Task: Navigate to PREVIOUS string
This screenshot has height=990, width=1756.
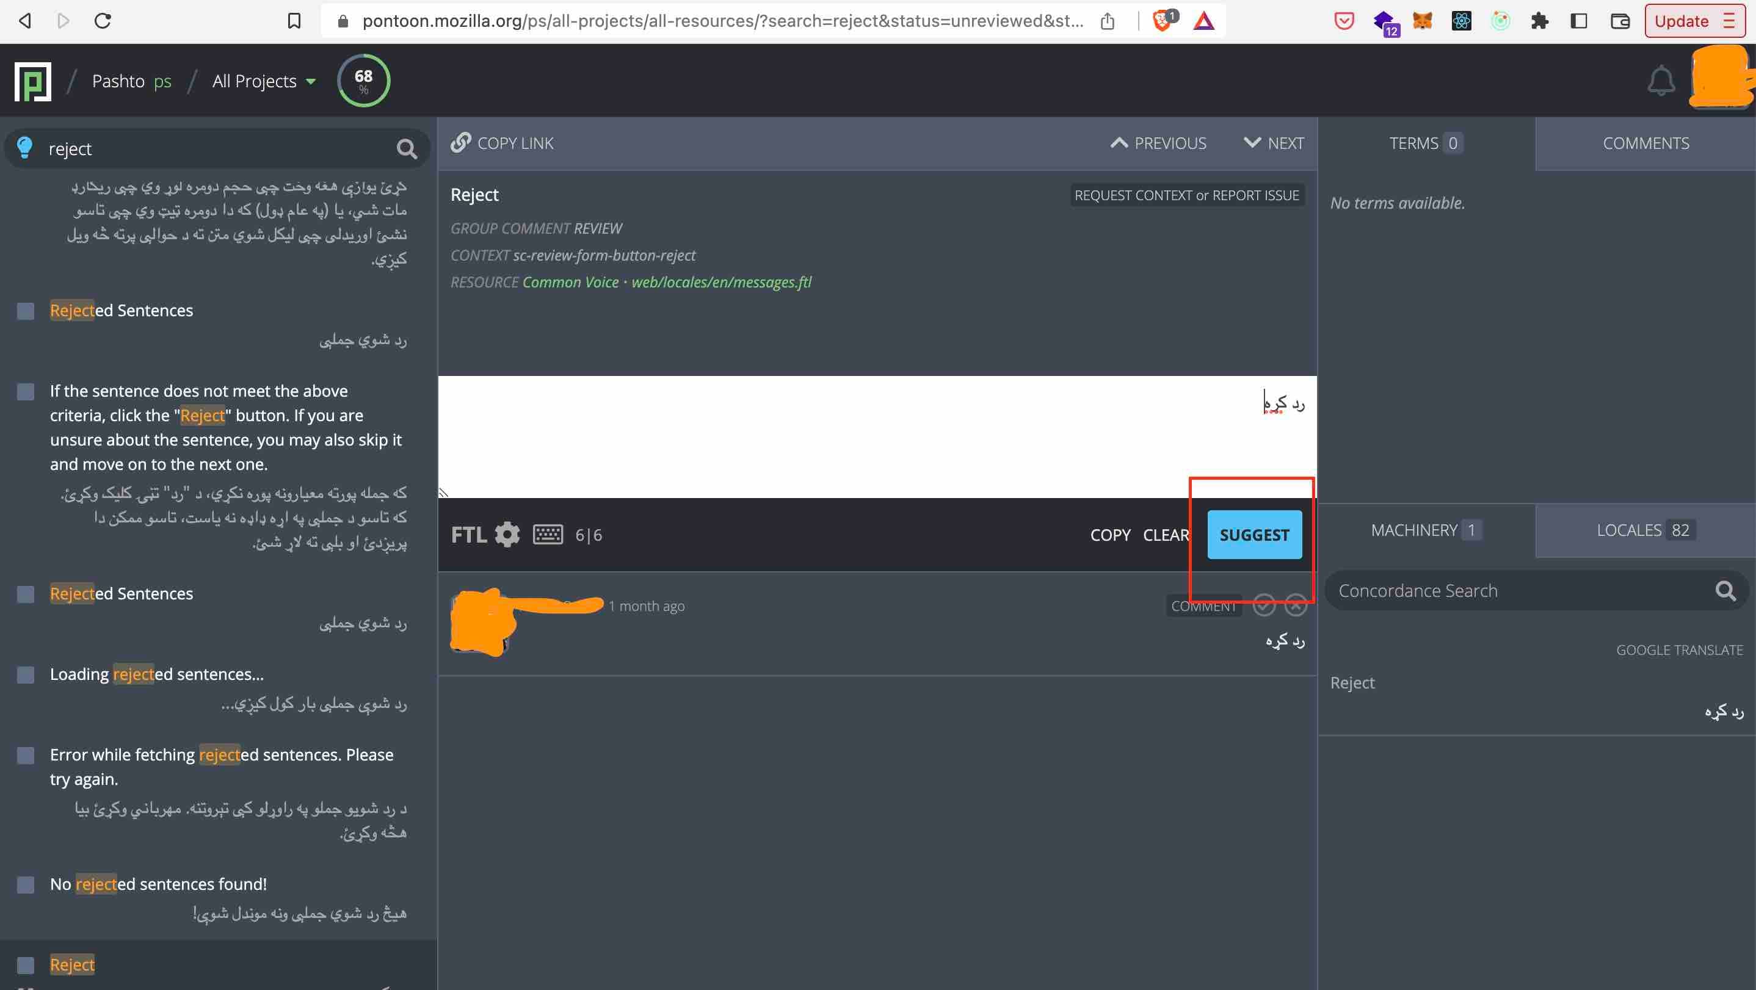Action: [x=1158, y=143]
